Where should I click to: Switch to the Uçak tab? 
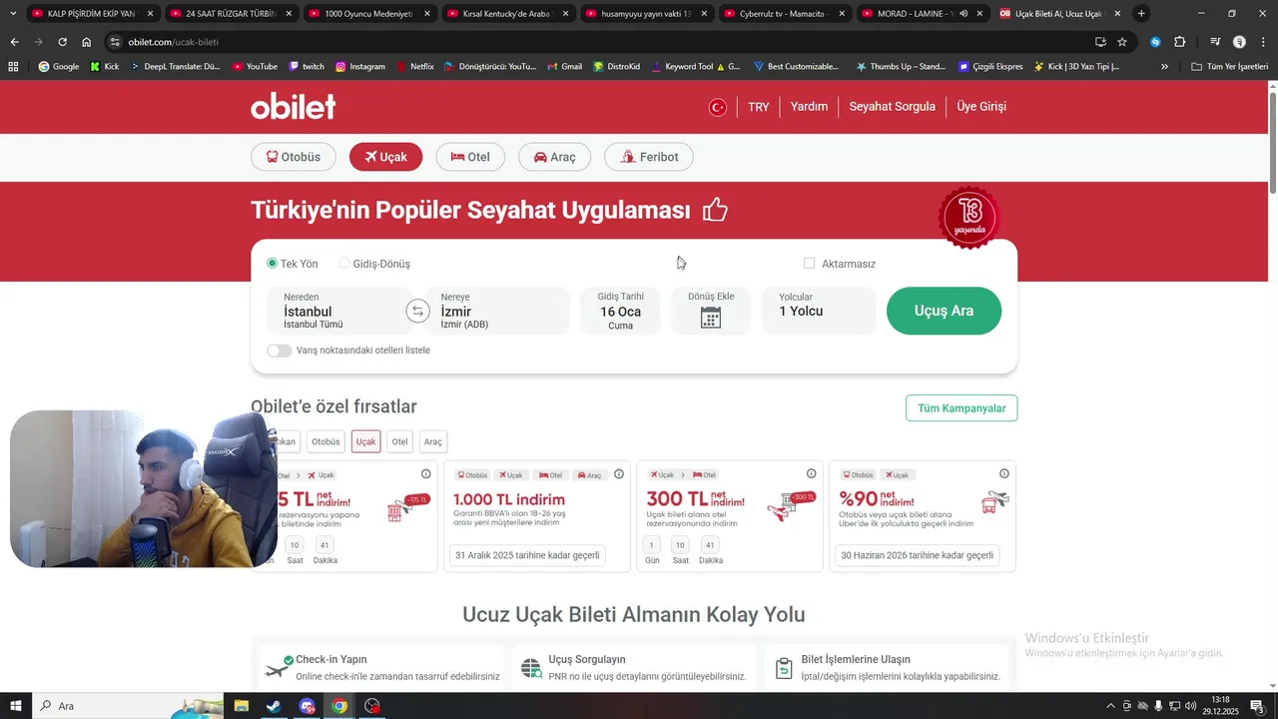pos(385,157)
